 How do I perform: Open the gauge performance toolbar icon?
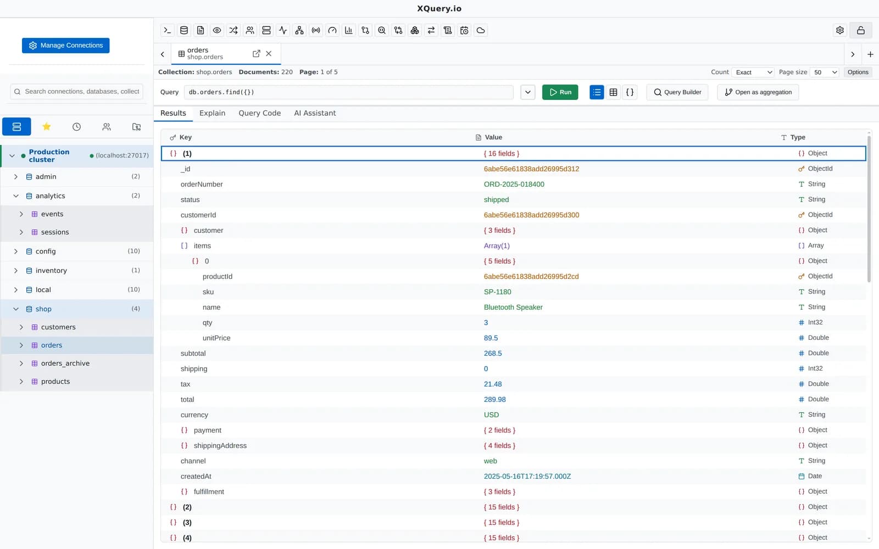tap(332, 30)
